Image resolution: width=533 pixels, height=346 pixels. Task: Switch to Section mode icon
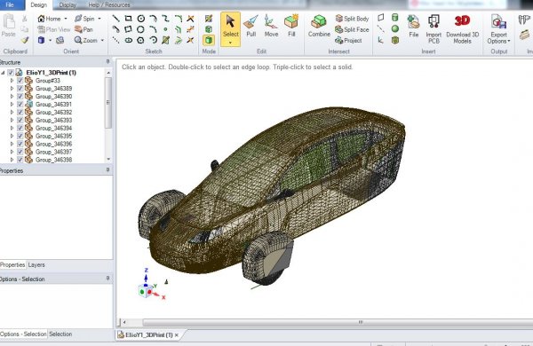coord(209,29)
